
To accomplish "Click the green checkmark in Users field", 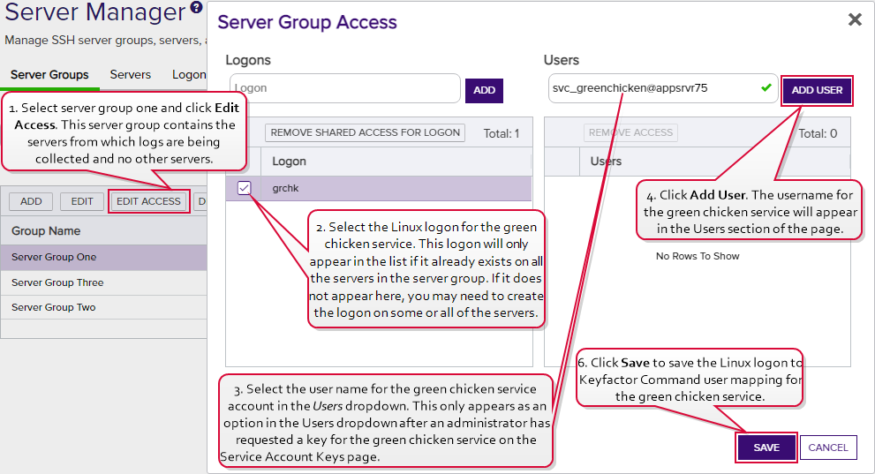I will [766, 88].
